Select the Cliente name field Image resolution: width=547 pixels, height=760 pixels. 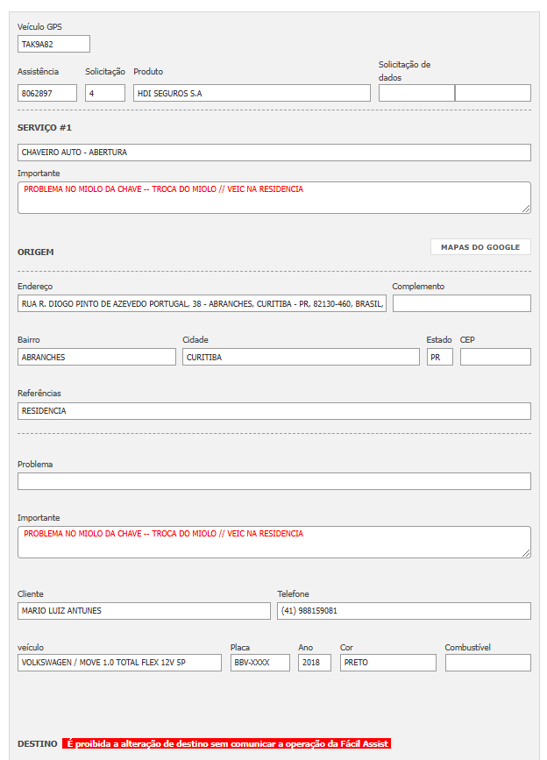[144, 611]
